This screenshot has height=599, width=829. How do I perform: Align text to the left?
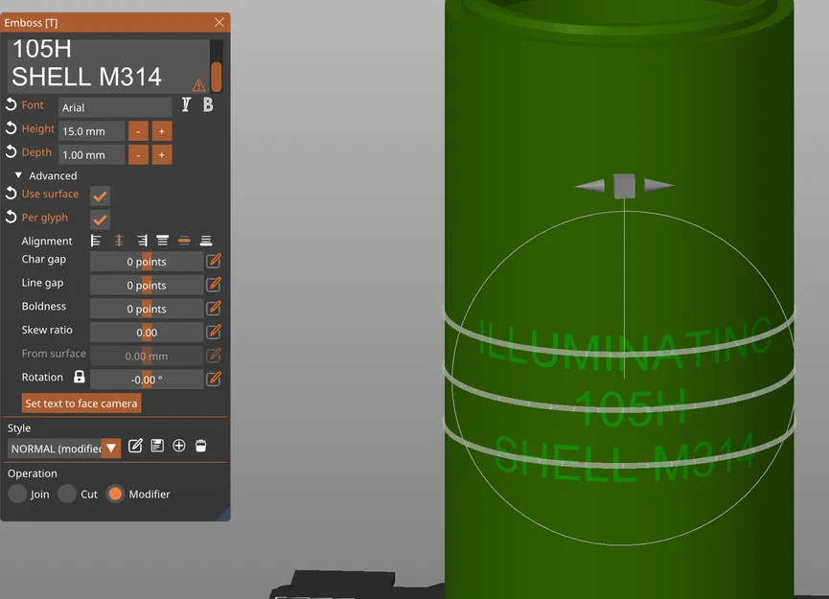point(96,242)
